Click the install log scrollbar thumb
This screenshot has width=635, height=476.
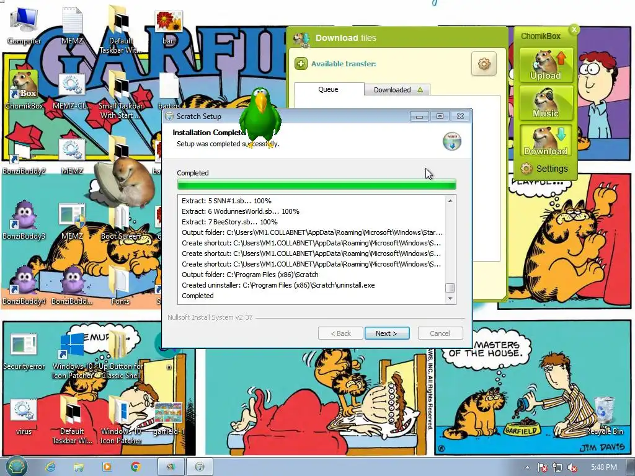click(450, 288)
